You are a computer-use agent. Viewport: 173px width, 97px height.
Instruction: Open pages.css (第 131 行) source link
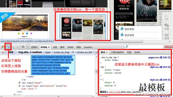click(159, 57)
